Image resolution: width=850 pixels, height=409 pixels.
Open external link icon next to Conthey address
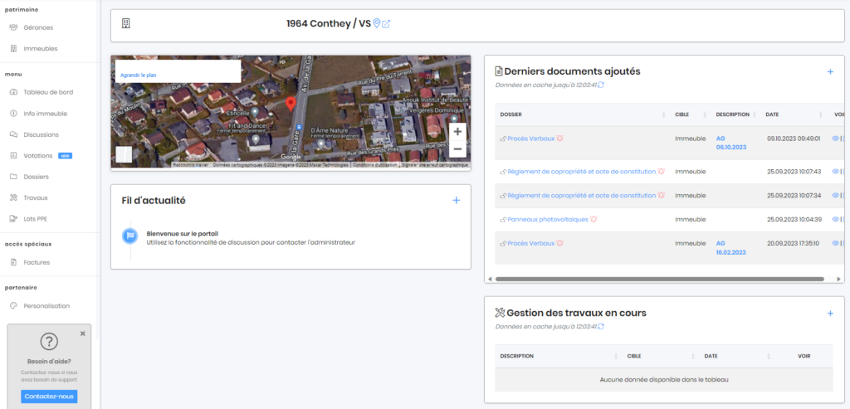click(386, 23)
